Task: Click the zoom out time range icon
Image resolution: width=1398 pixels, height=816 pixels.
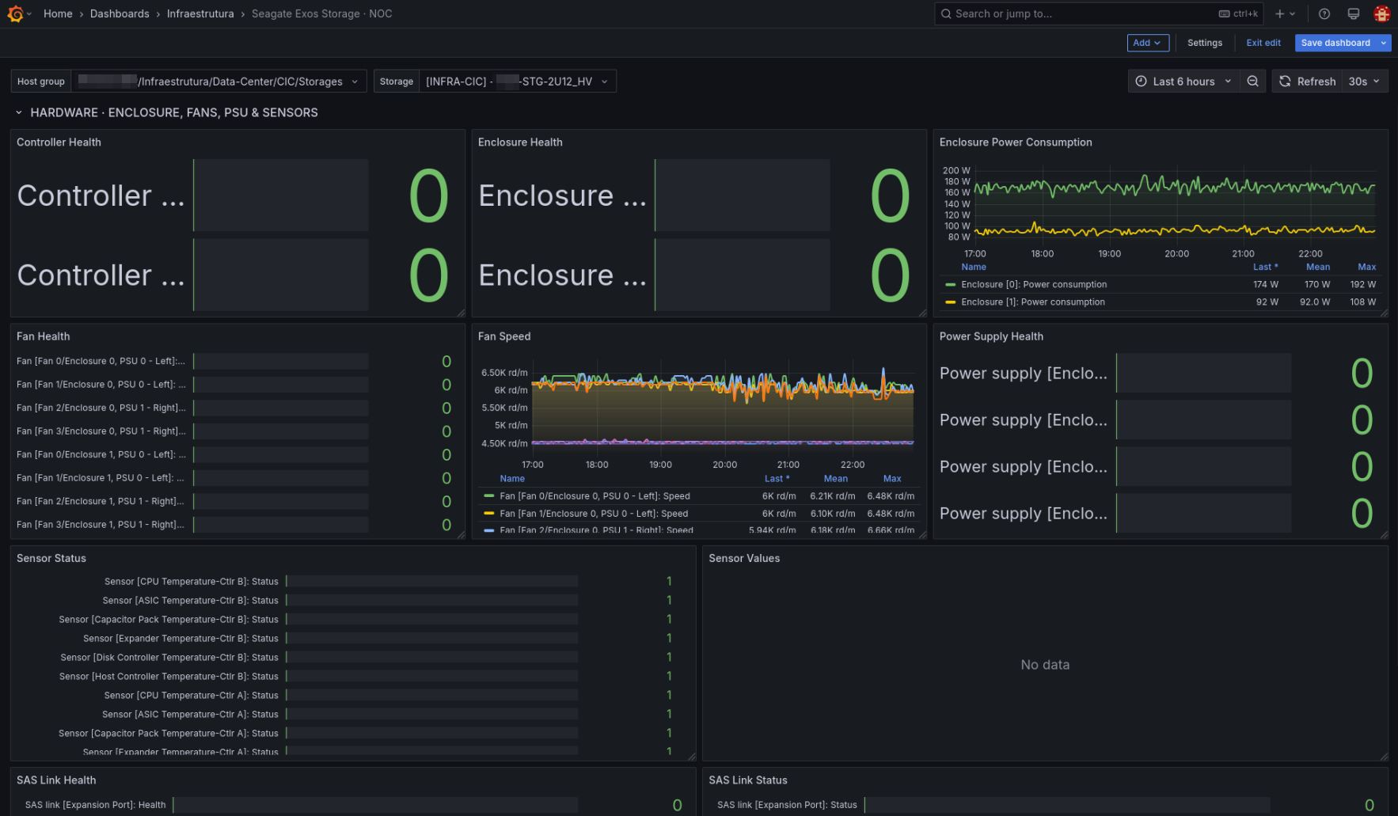Action: 1252,81
